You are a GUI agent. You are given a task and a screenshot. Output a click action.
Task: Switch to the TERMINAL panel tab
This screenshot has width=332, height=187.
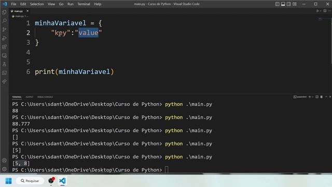point(17,97)
